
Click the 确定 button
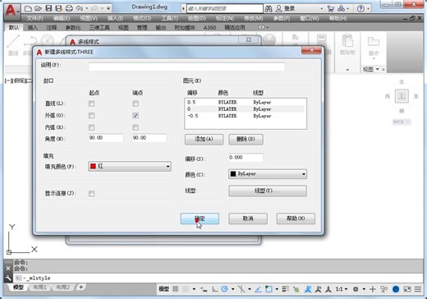tap(200, 218)
